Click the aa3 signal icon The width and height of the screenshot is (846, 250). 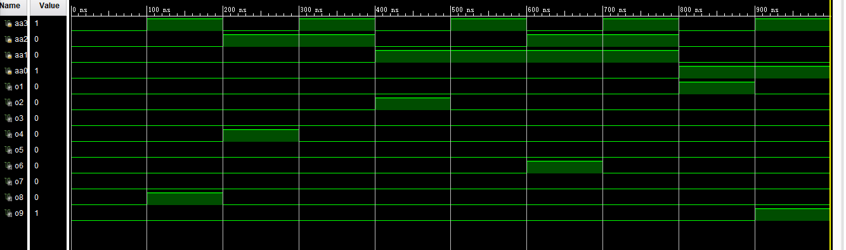8,23
